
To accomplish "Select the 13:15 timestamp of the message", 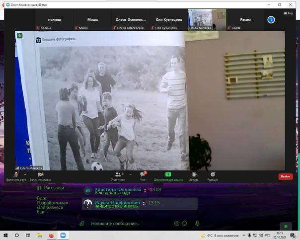I will pos(154,203).
